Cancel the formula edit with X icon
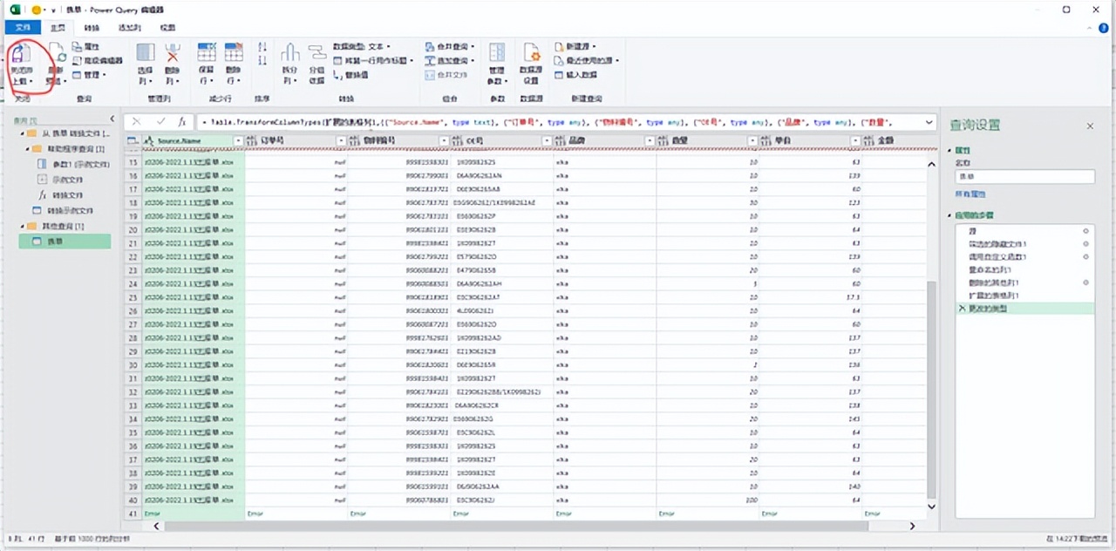This screenshot has width=1116, height=551. [138, 122]
